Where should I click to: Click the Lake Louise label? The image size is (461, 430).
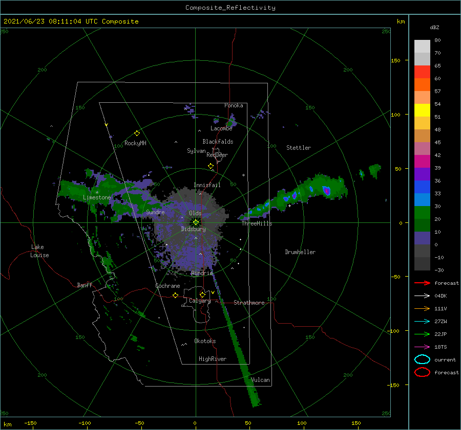[x=39, y=251]
